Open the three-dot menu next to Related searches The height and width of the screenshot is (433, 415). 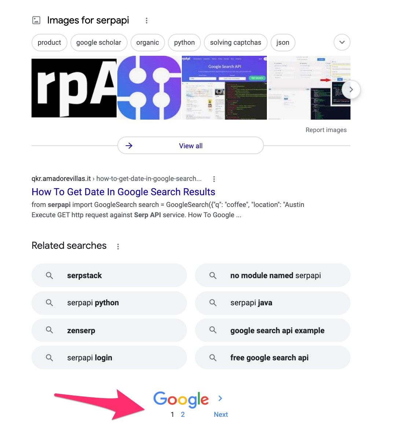[x=118, y=246]
